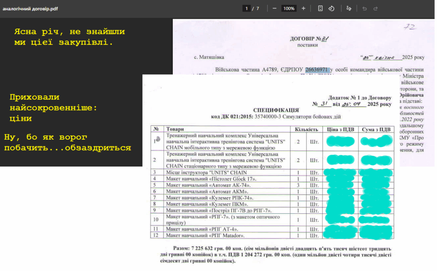Select the Ціна з ПДВ column header
Image resolution: width=437 pixels, height=271 pixels.
pos(340,129)
